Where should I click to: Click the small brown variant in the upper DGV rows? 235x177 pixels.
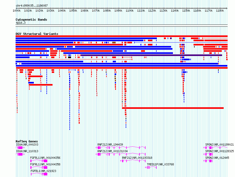click(114, 43)
